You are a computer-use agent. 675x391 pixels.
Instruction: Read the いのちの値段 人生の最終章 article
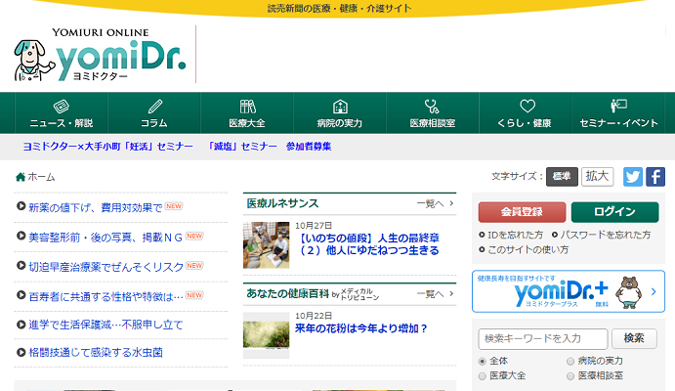point(369,244)
